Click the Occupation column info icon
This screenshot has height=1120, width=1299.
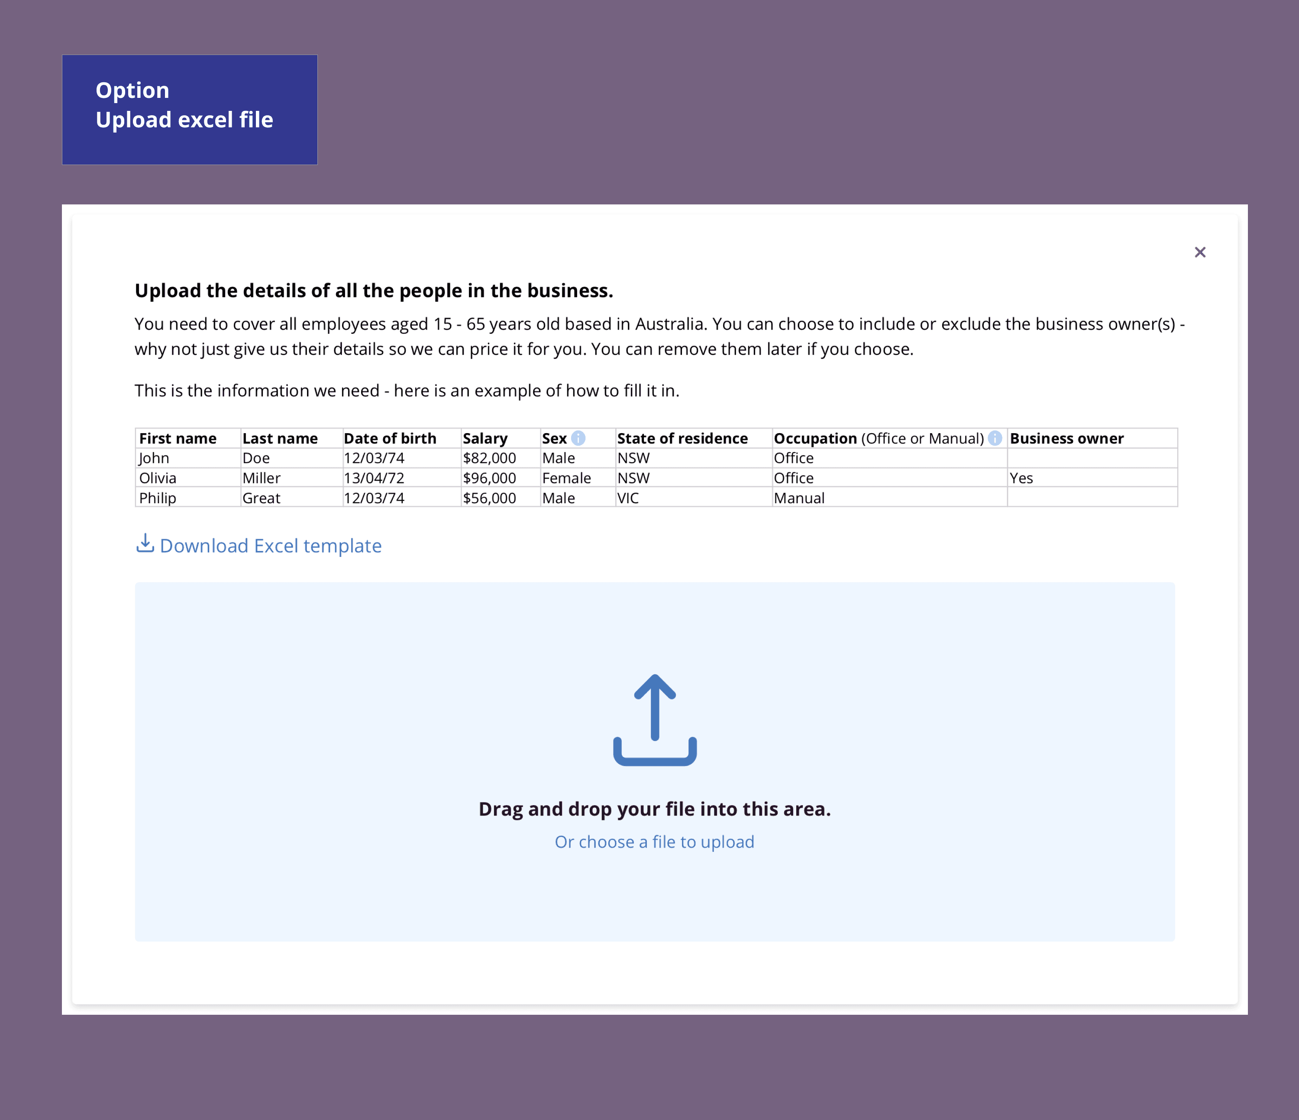click(994, 438)
